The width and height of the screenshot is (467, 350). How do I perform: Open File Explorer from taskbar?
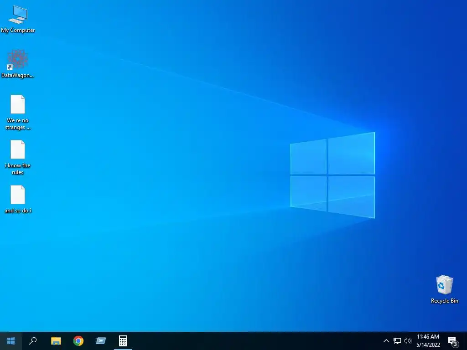tap(56, 341)
